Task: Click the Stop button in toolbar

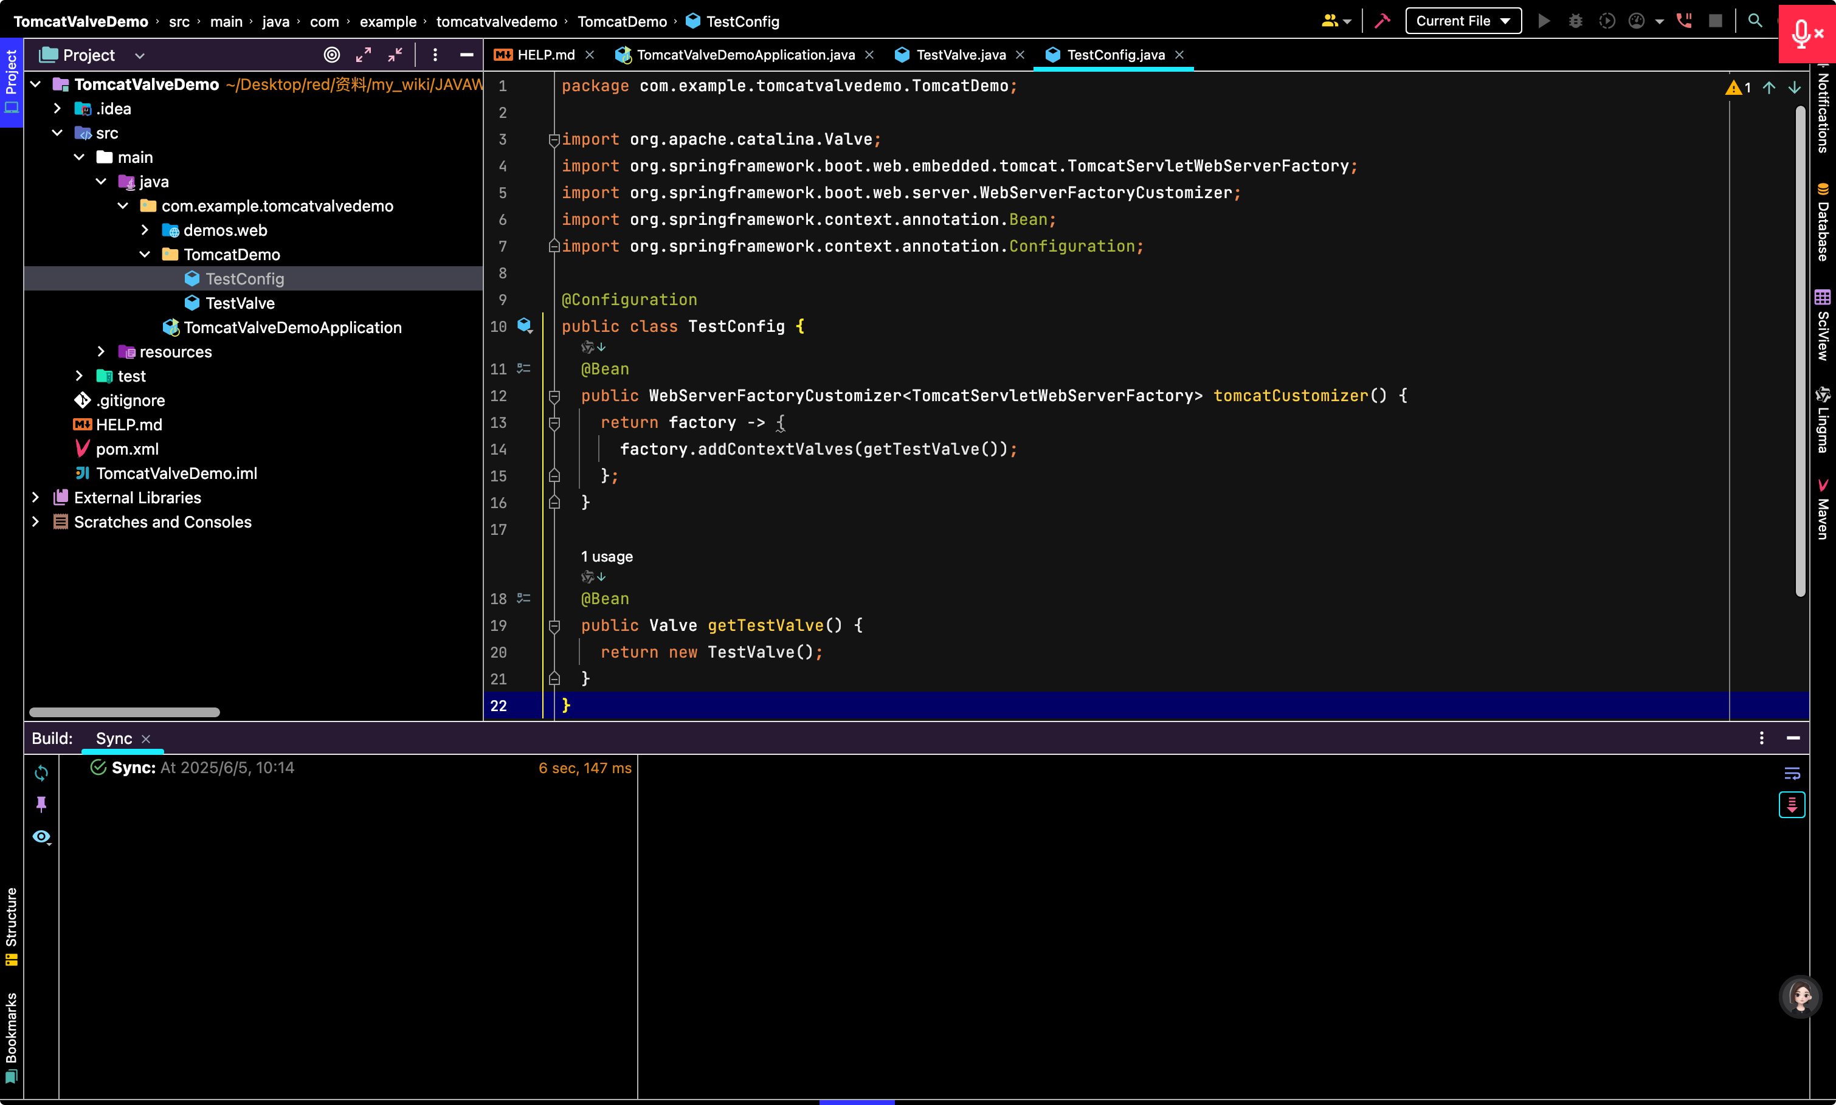Action: (1716, 21)
